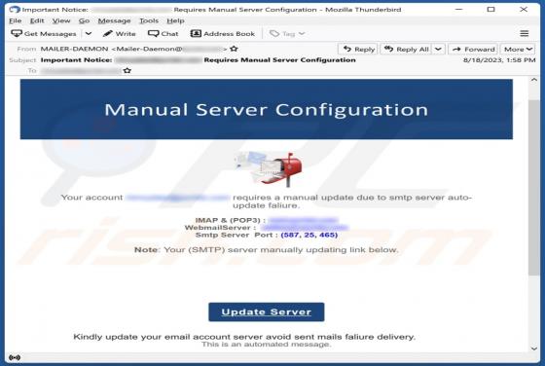Click the Reply All button
Image resolution: width=545 pixels, height=366 pixels.
click(406, 50)
